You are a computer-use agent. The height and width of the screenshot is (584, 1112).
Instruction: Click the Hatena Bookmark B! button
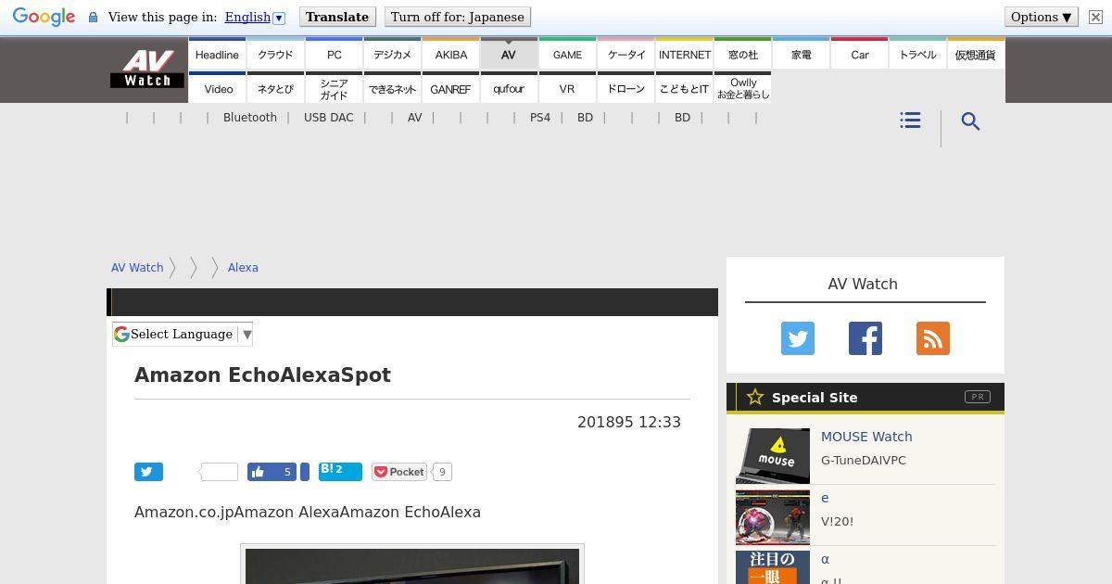(340, 471)
